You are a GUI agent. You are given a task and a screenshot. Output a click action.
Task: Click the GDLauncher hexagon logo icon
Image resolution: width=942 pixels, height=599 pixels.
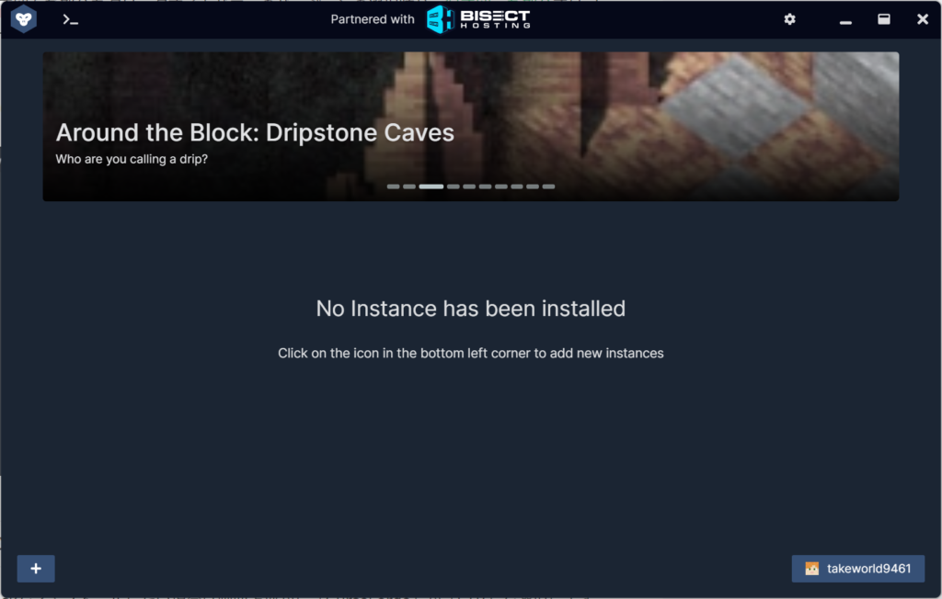point(23,19)
